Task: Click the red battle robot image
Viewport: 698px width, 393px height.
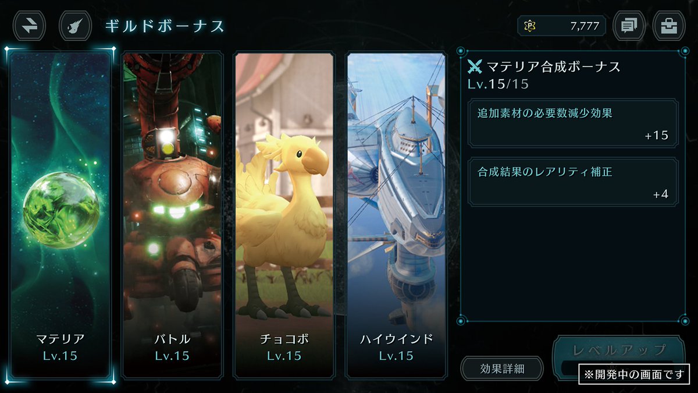Action: pos(172,192)
